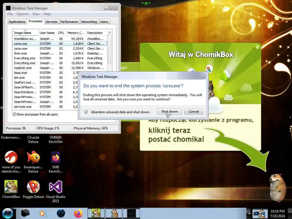
Task: Select the lsass.exe process row
Action: pos(45,73)
